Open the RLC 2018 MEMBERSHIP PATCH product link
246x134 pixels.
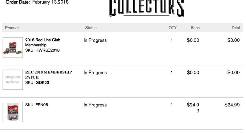[49, 75]
